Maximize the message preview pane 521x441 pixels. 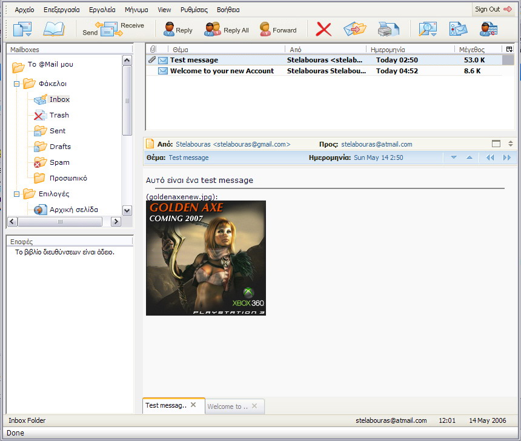coord(496,144)
